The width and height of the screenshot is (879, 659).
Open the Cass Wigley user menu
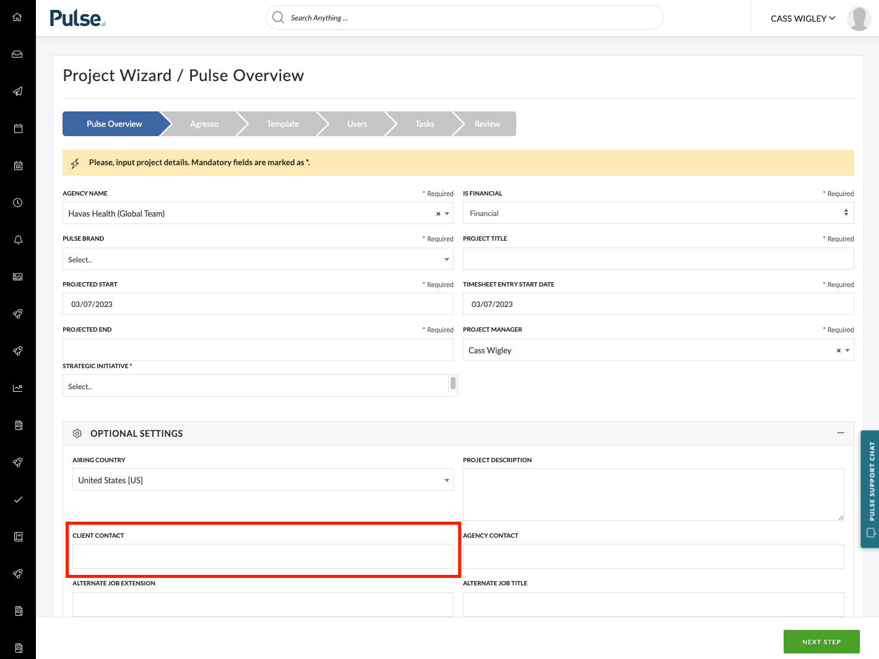pos(803,19)
